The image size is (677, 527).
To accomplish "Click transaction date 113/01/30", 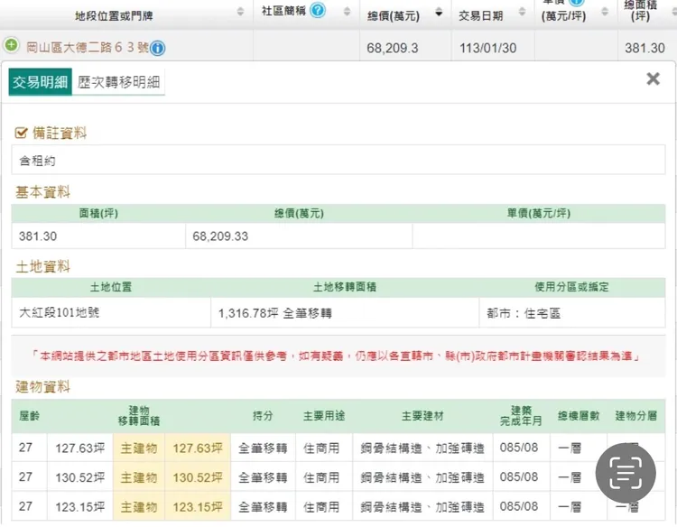I will [487, 48].
